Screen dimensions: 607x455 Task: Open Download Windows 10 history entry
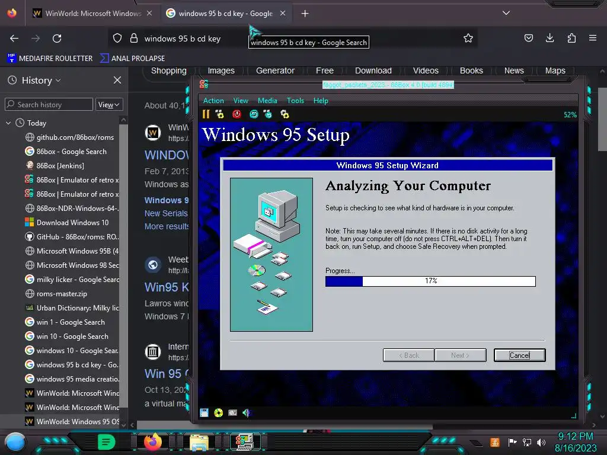click(x=72, y=223)
